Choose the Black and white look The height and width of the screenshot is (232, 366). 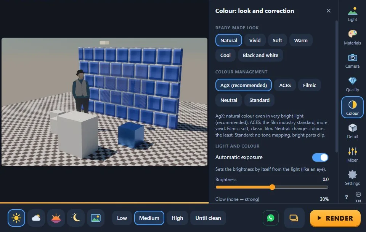(x=260, y=55)
